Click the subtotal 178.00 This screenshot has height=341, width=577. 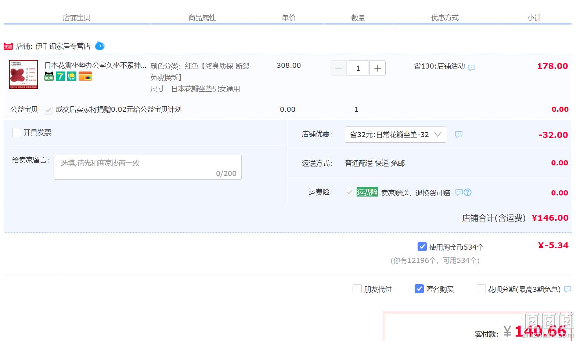point(552,66)
